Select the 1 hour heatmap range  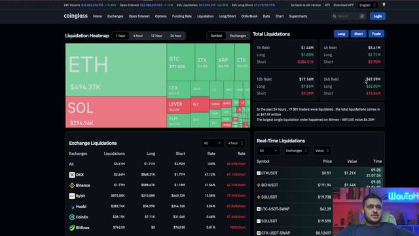point(120,35)
